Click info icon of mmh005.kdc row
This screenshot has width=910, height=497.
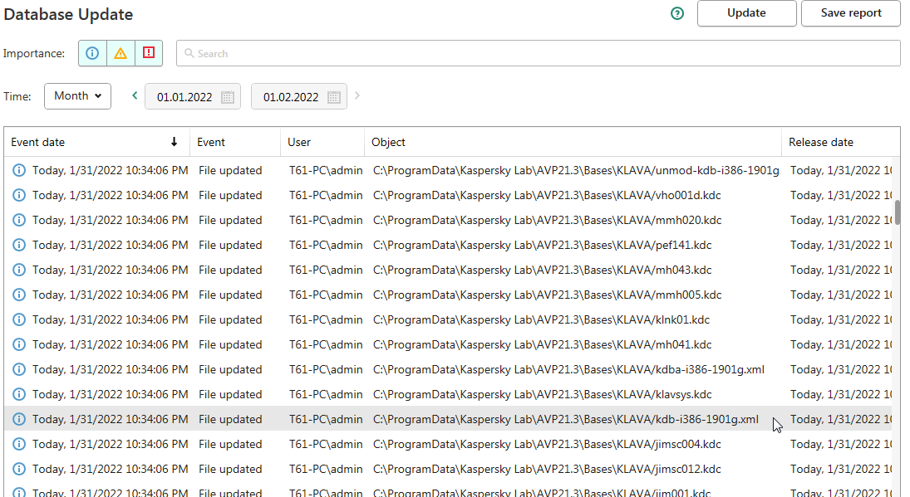19,295
